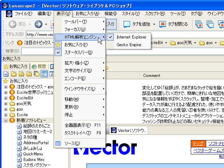Viewport: 224px width, 168px height.
Task: Expand Excite世界びっくりニュ tree node
Action: [6, 92]
